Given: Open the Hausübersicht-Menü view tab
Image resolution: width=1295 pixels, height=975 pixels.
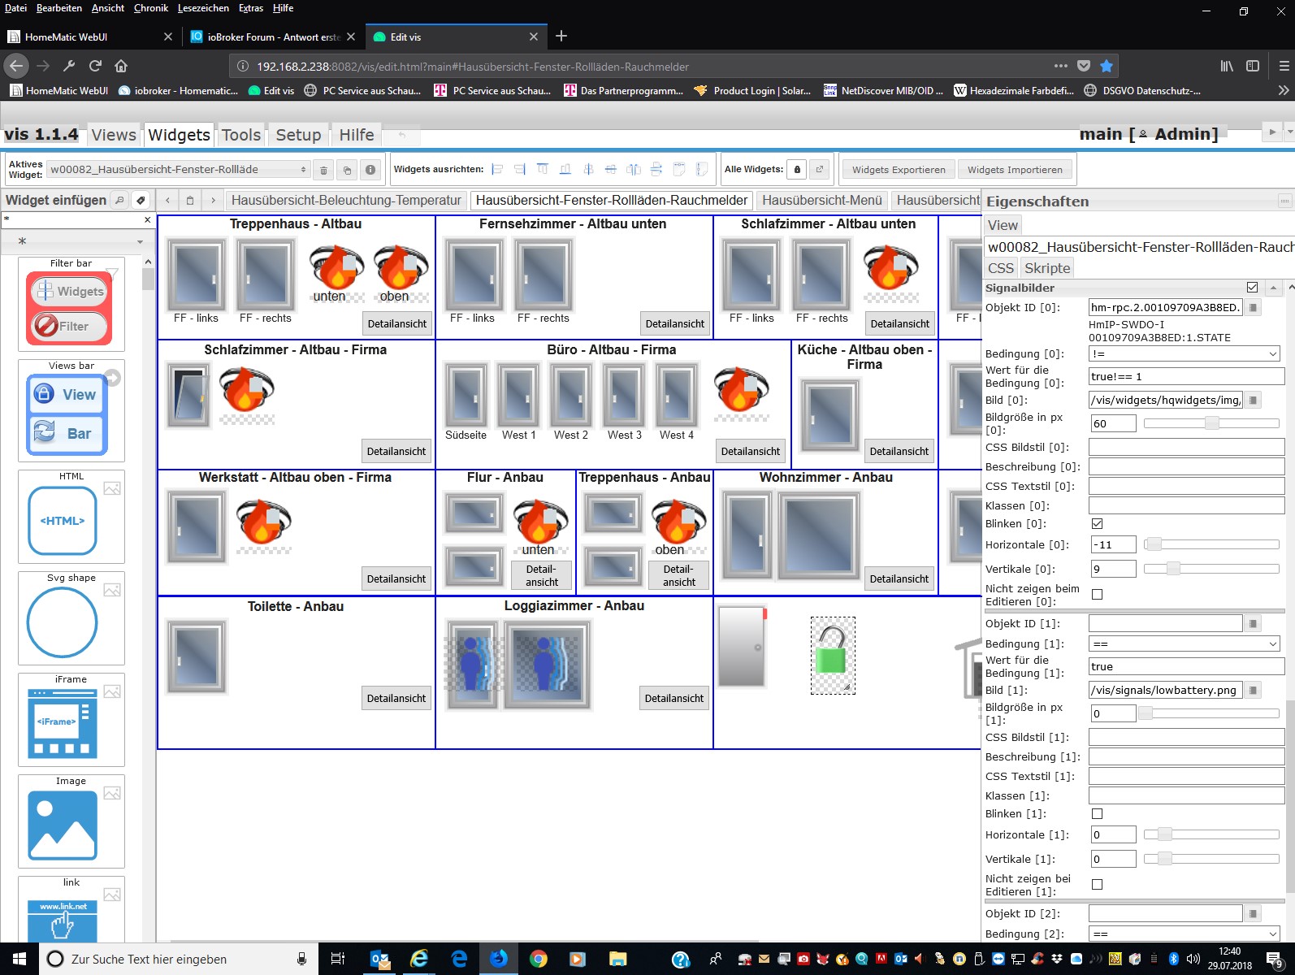Looking at the screenshot, I should pos(821,200).
